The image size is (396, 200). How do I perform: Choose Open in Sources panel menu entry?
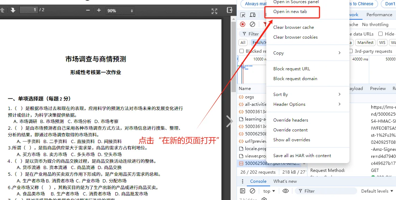click(x=296, y=2)
